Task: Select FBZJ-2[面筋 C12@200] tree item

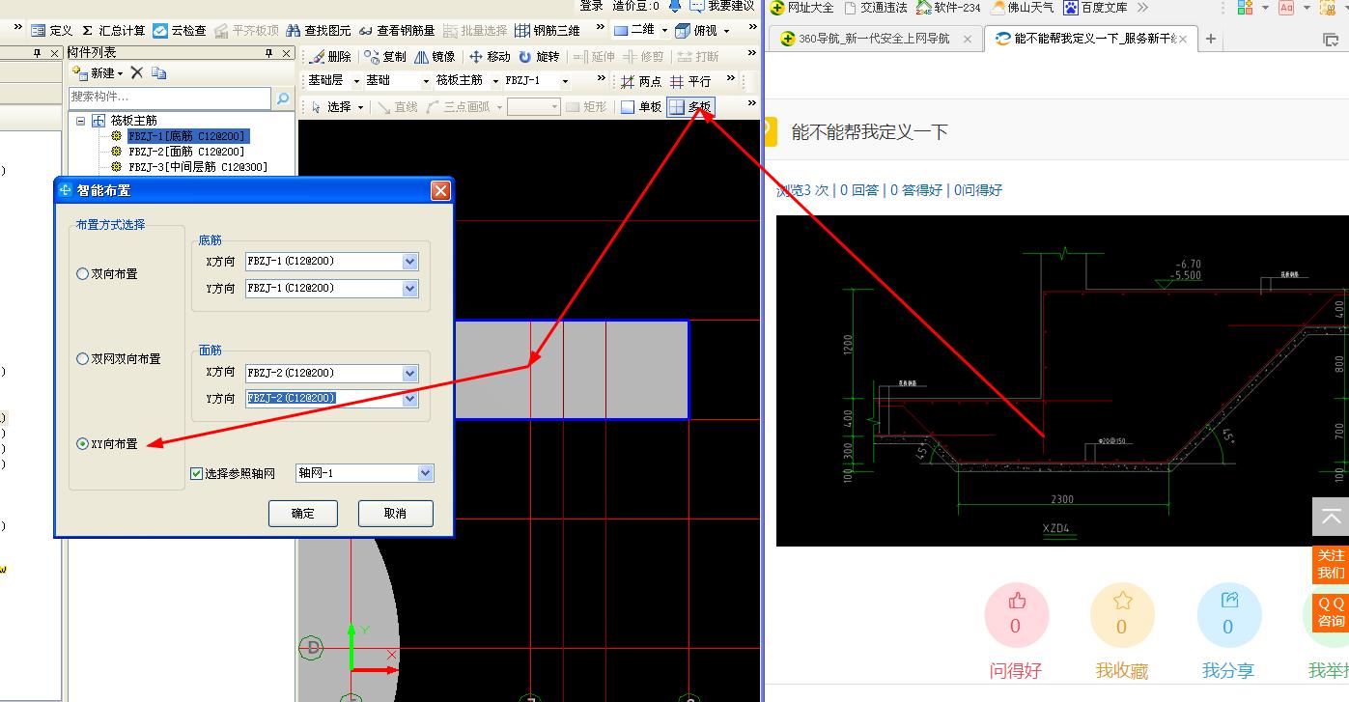Action: pyautogui.click(x=186, y=152)
